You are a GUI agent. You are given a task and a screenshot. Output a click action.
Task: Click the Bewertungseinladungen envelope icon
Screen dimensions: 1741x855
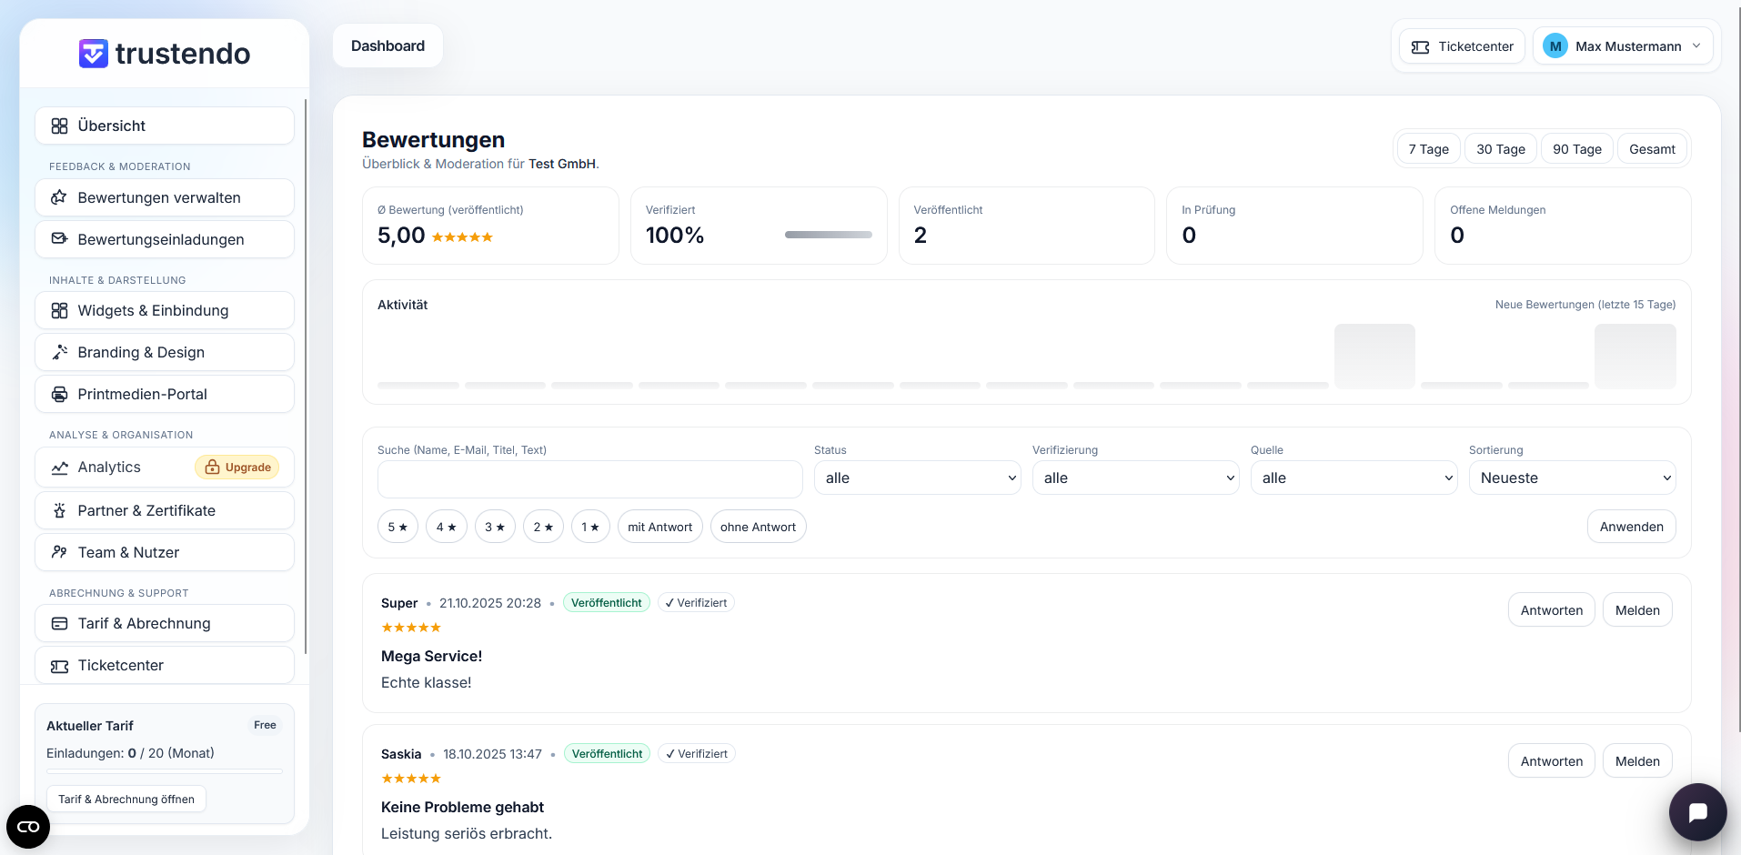pos(60,239)
